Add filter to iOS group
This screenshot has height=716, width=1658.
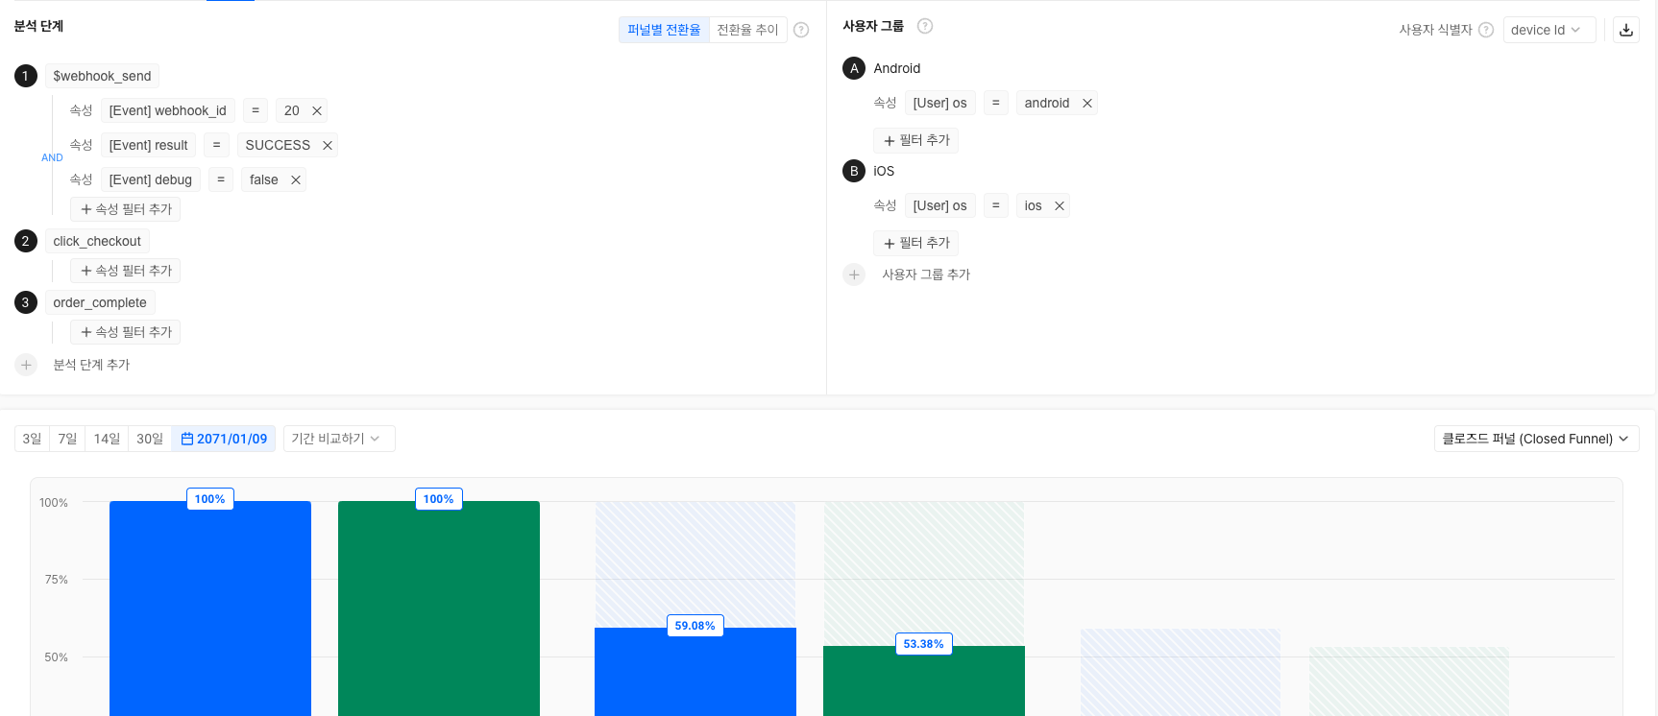point(916,243)
